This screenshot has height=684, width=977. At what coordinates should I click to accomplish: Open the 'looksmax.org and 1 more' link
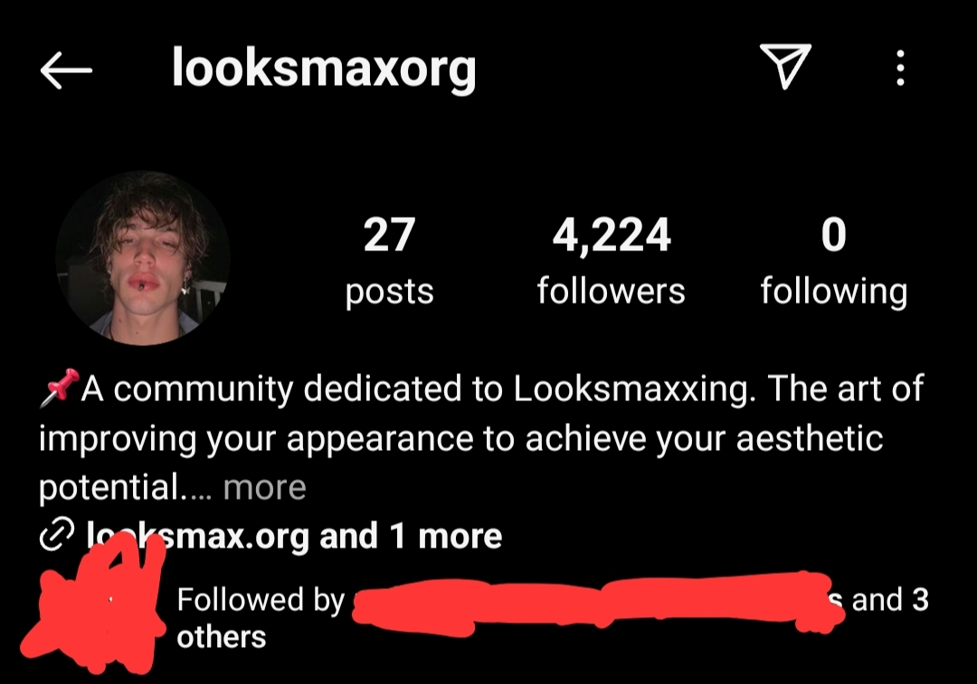click(294, 536)
